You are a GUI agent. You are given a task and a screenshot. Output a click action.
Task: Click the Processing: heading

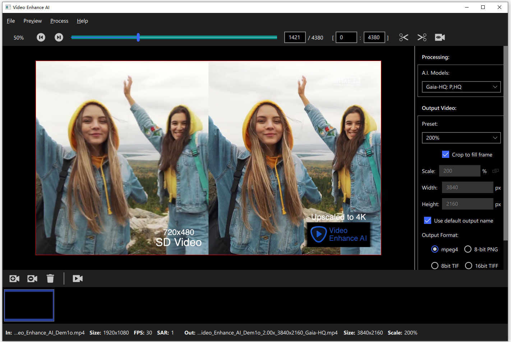coord(436,57)
